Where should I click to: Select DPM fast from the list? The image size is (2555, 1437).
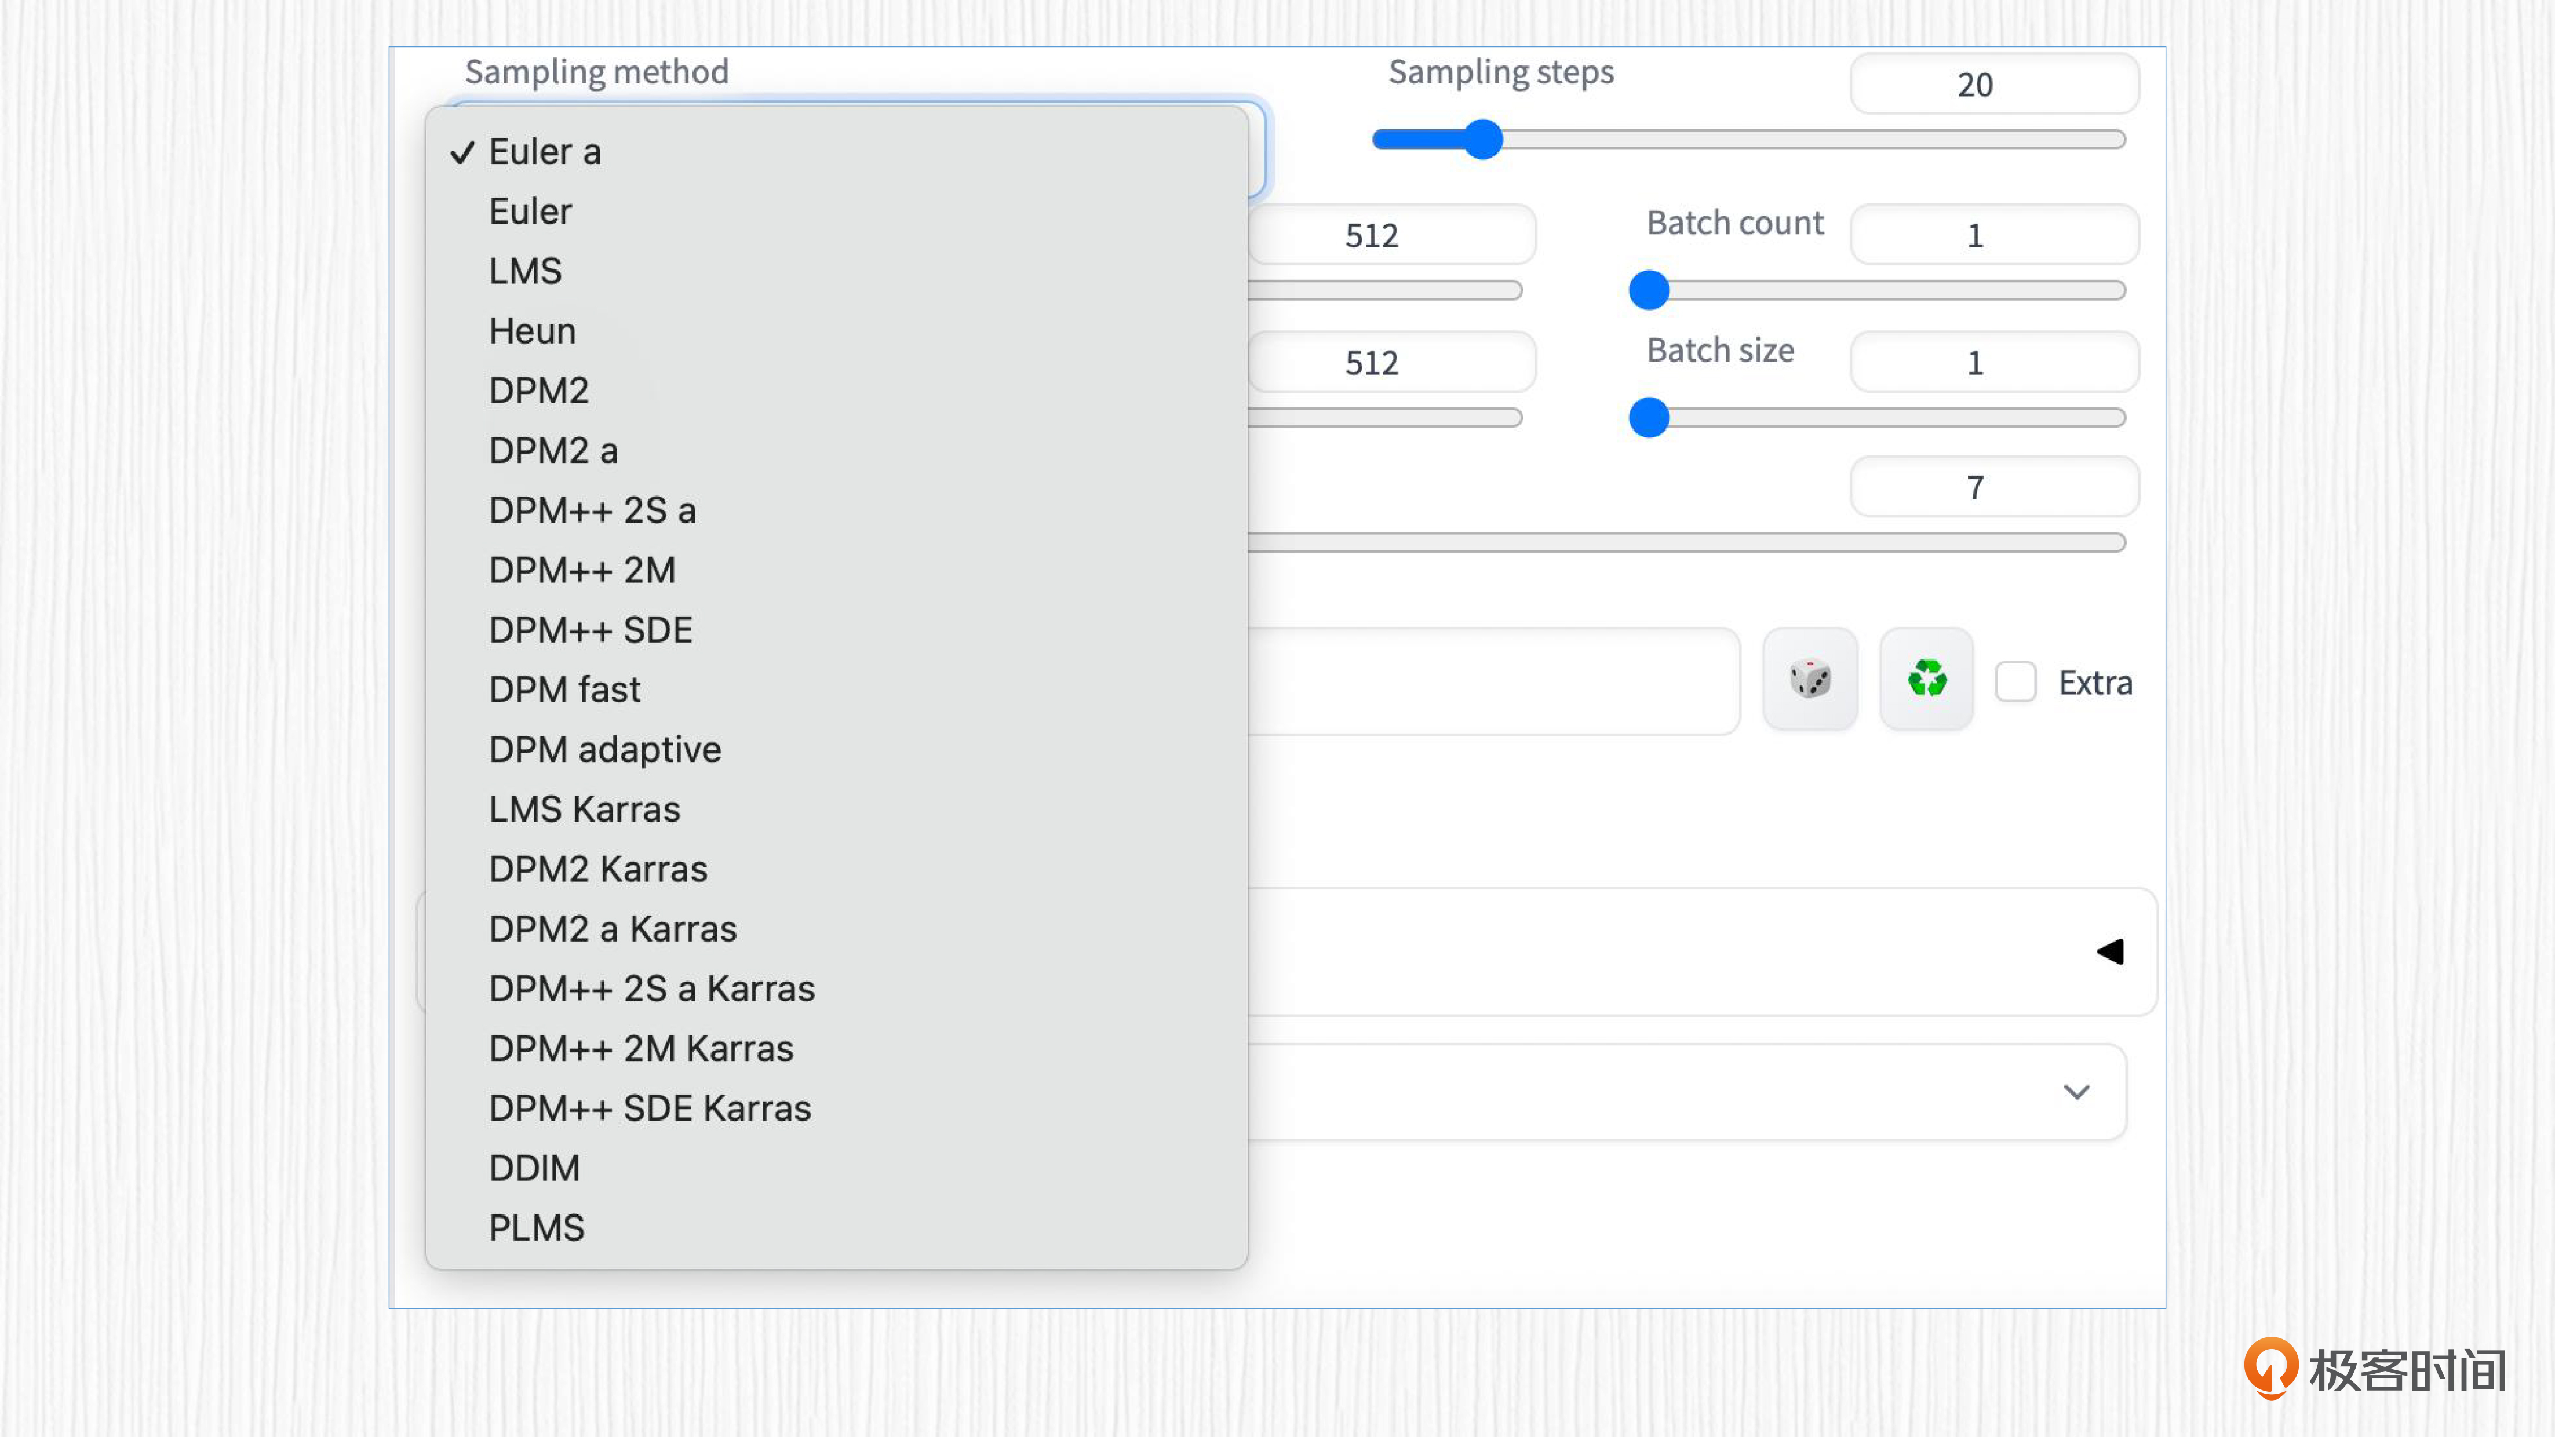click(x=564, y=690)
